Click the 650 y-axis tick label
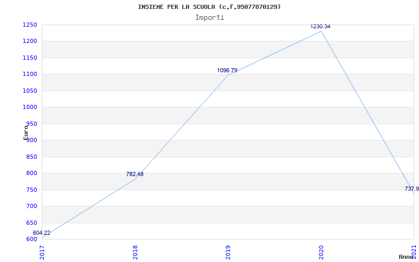Viewport: 419px width, 262px height. [x=31, y=223]
